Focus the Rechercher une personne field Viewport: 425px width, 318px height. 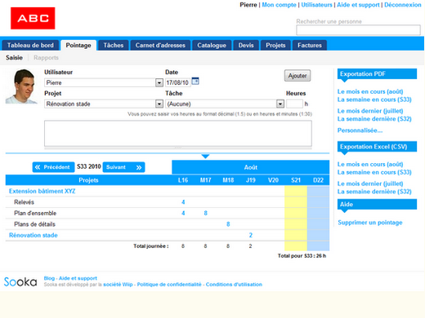coord(358,30)
